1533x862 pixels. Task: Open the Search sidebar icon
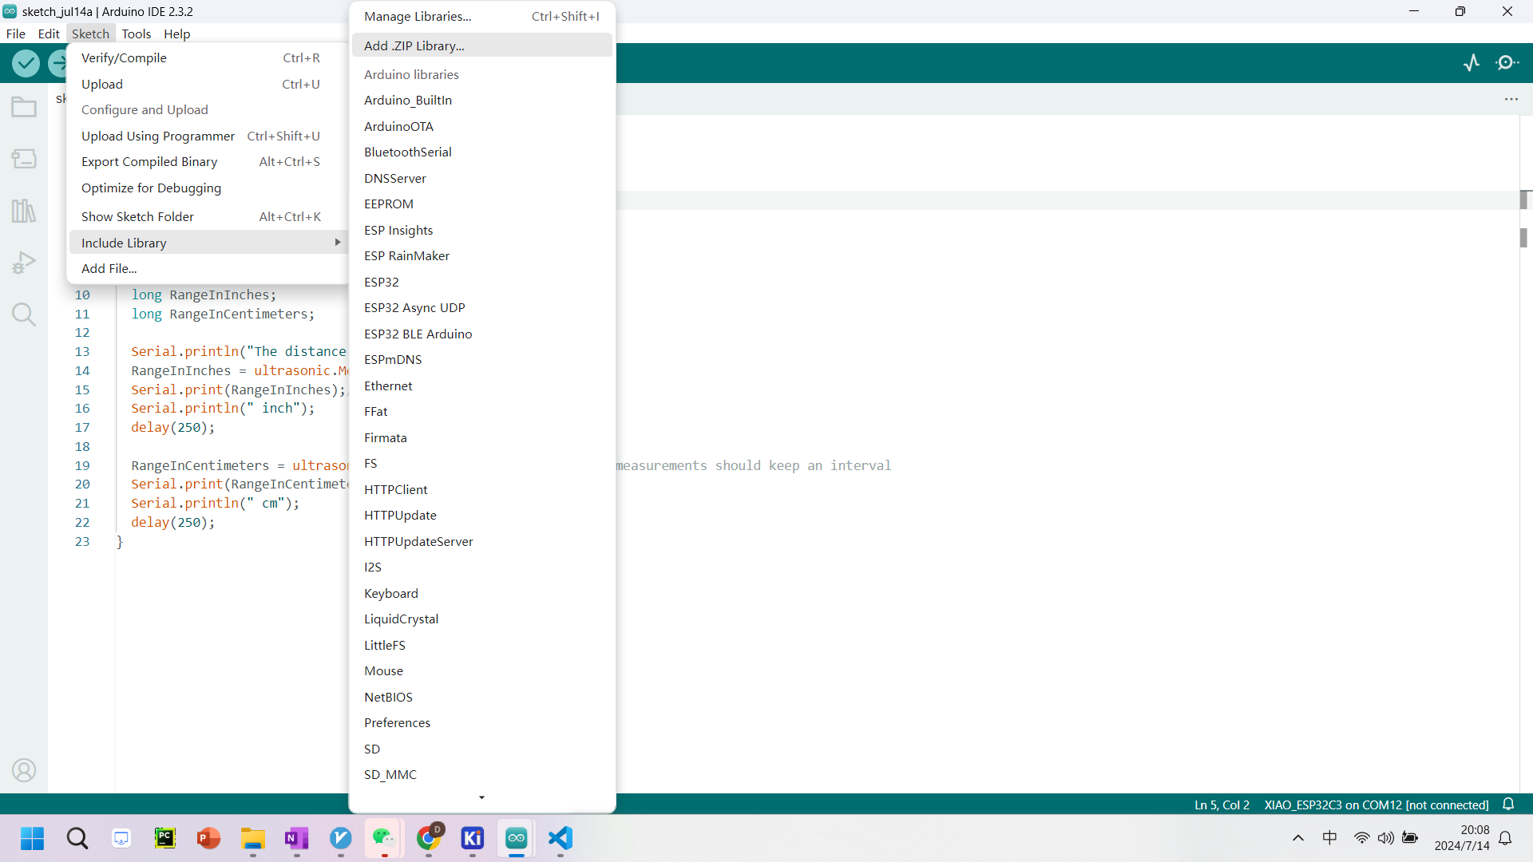tap(24, 314)
